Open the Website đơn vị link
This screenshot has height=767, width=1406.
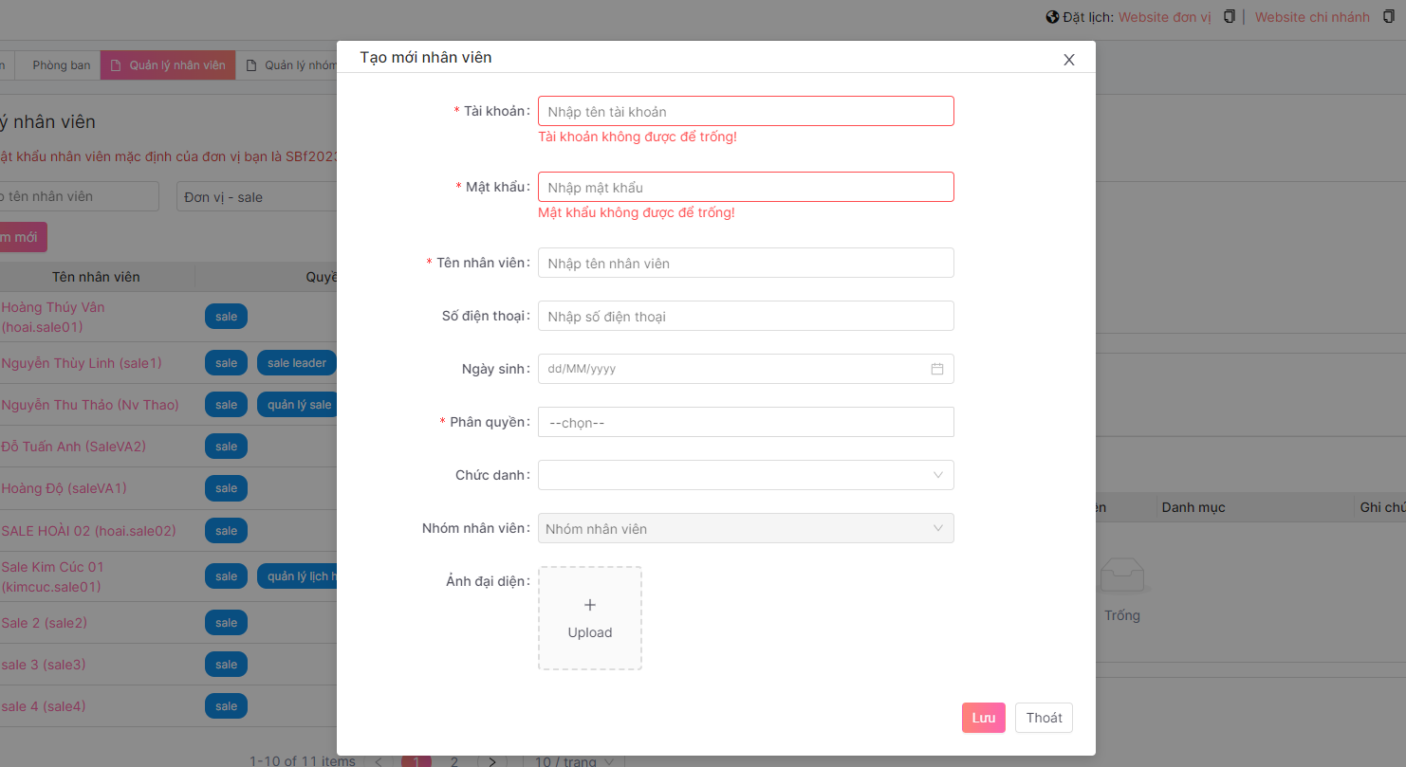1164,17
